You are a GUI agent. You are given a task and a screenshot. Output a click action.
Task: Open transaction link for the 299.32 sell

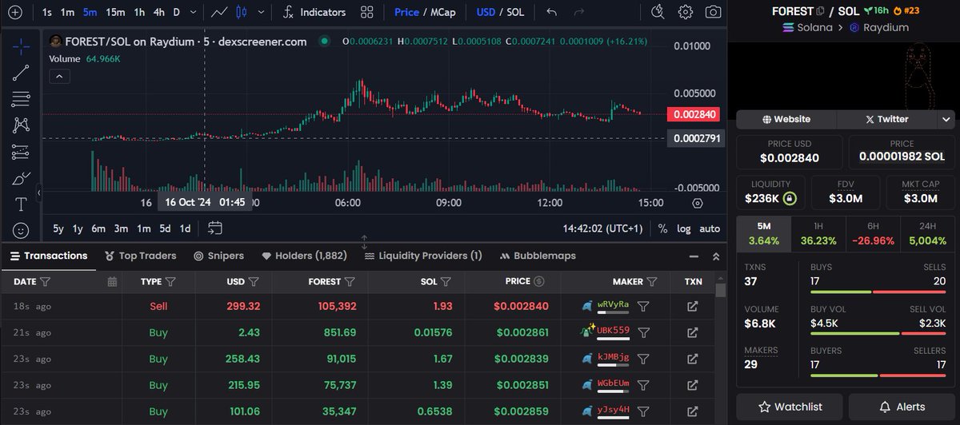[x=693, y=306]
